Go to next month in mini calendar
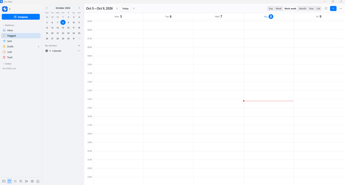Screen dimensions: 345x185 tap(79, 8)
